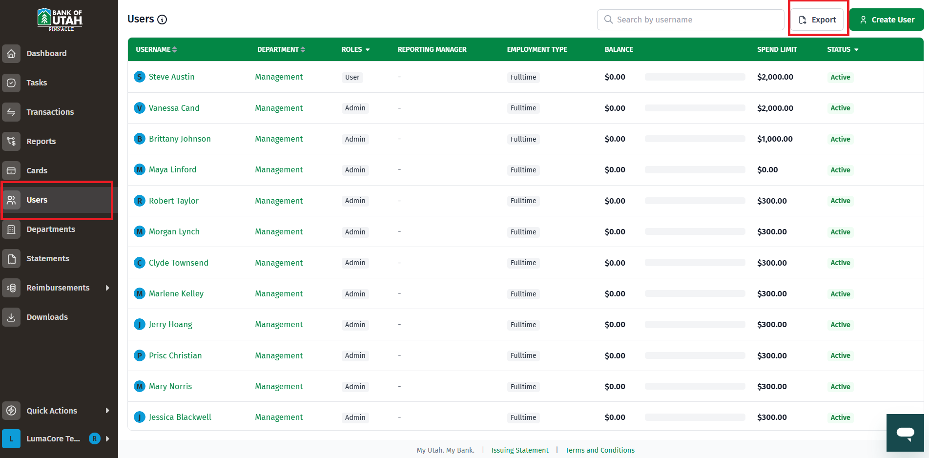Open Terms and Conditions link
Image resolution: width=929 pixels, height=458 pixels.
pos(600,450)
